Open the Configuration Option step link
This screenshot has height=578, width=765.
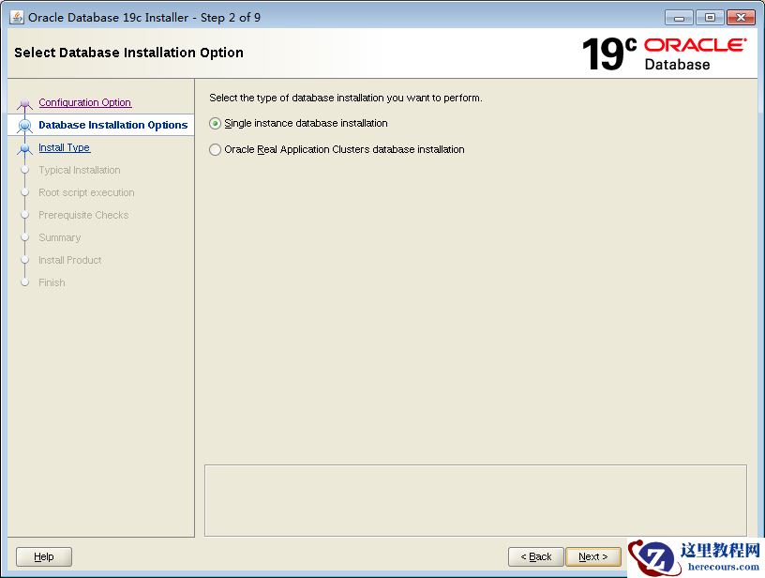coord(84,102)
